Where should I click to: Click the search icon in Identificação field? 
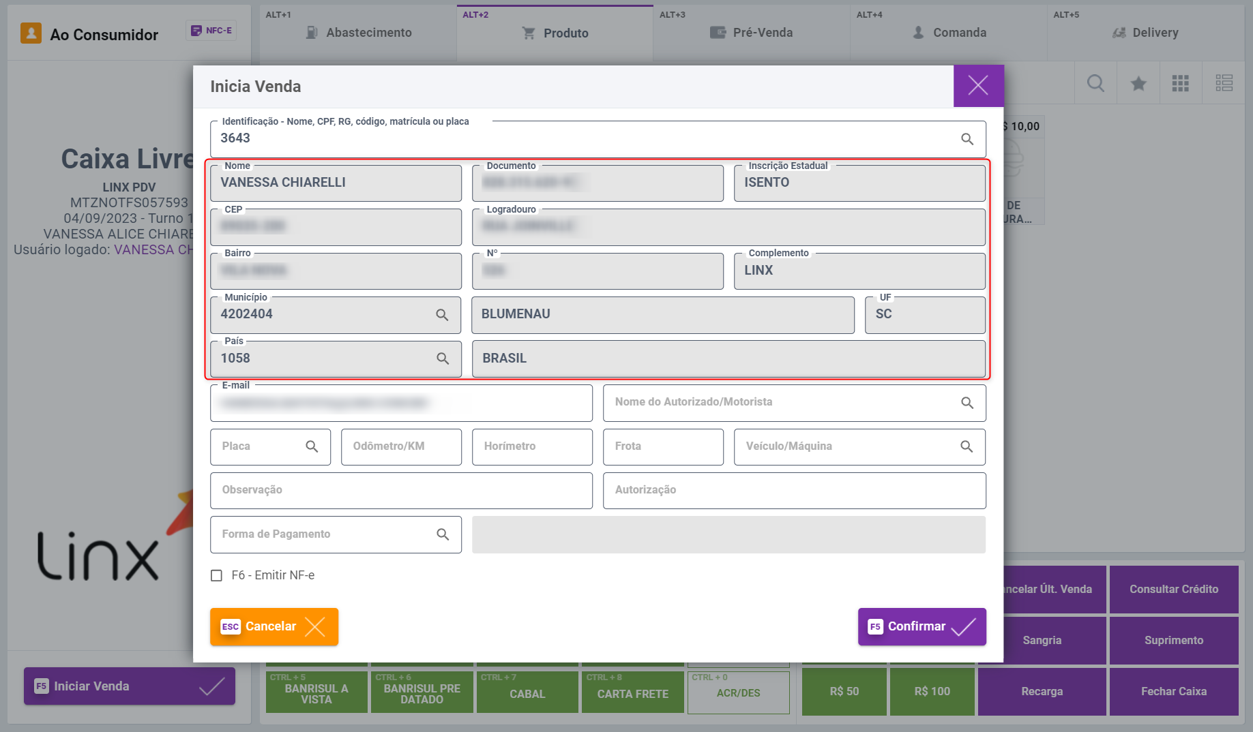967,139
